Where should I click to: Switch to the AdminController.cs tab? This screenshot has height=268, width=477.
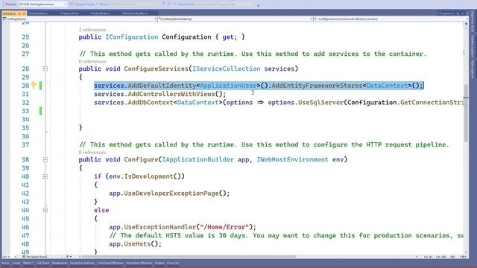pos(135,13)
